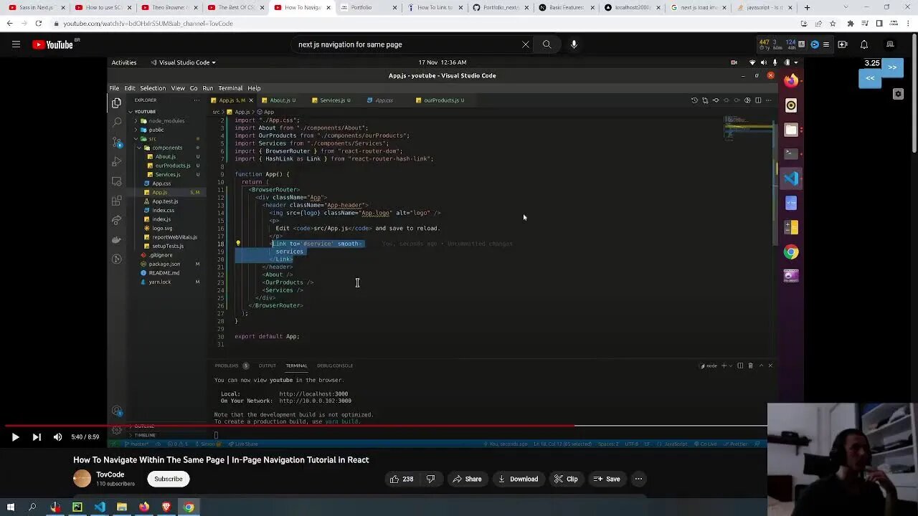The width and height of the screenshot is (918, 516).
Task: Open Windows taskbar search
Action: [x=32, y=507]
